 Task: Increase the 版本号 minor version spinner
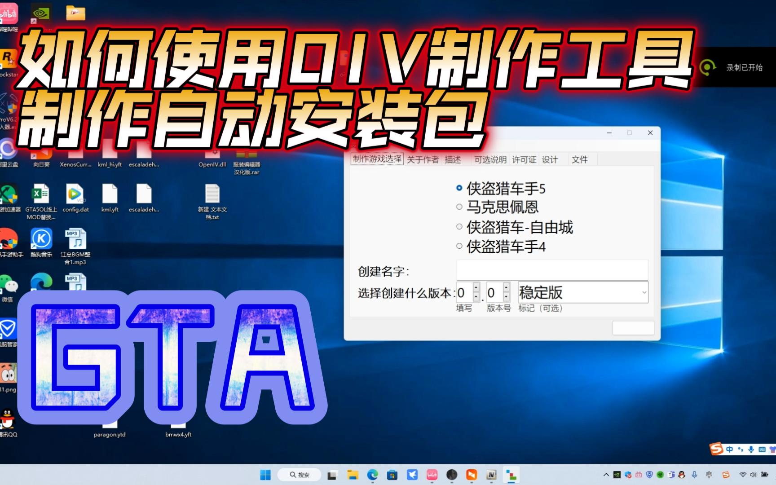pyautogui.click(x=506, y=287)
